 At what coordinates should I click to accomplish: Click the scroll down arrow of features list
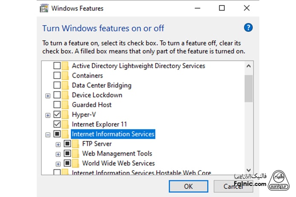click(249, 170)
